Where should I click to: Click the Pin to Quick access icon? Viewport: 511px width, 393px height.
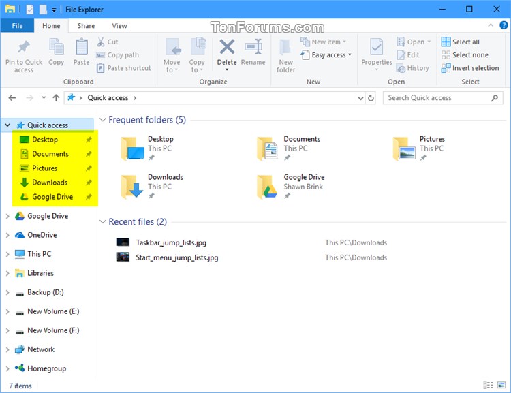pyautogui.click(x=23, y=48)
